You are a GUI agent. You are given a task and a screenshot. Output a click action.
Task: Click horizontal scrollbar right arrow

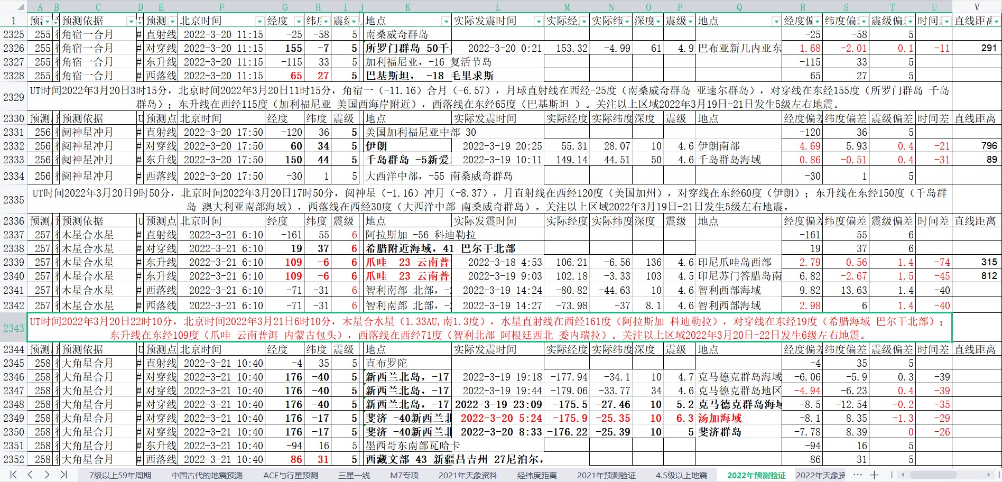[x=989, y=475]
